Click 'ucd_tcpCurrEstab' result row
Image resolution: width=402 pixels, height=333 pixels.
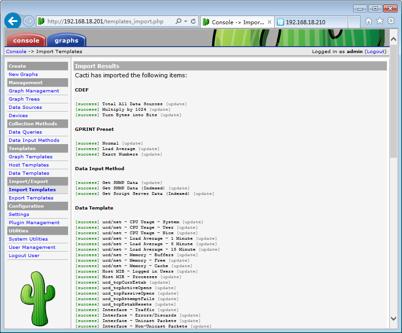click(x=123, y=282)
